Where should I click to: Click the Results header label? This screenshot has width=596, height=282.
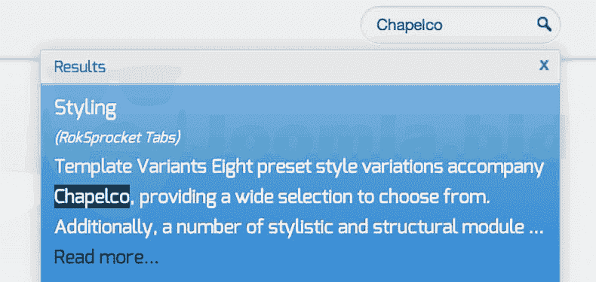80,67
